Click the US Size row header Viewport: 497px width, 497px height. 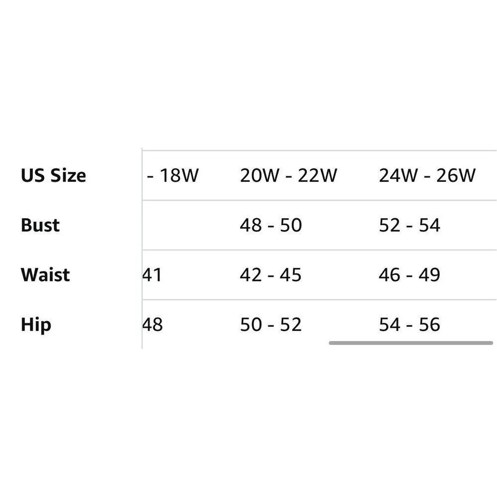tap(53, 175)
